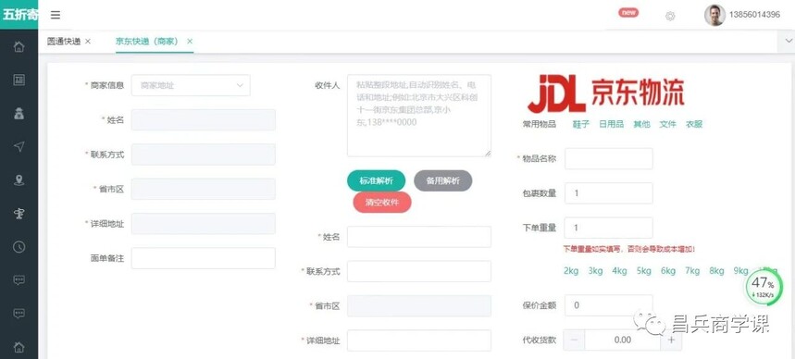Click the sender 省市区 field under 商家信息

tap(204, 189)
